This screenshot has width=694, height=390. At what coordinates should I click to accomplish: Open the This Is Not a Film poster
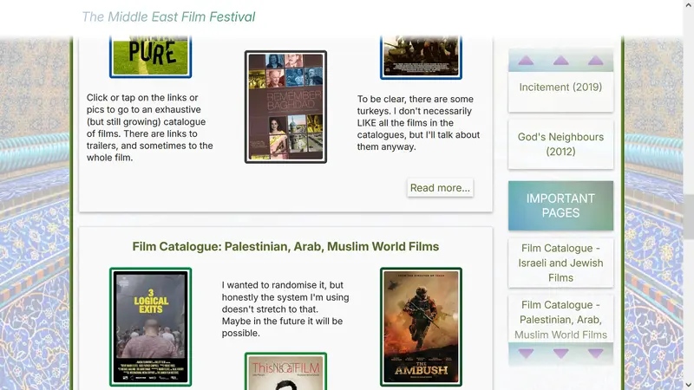(x=286, y=372)
